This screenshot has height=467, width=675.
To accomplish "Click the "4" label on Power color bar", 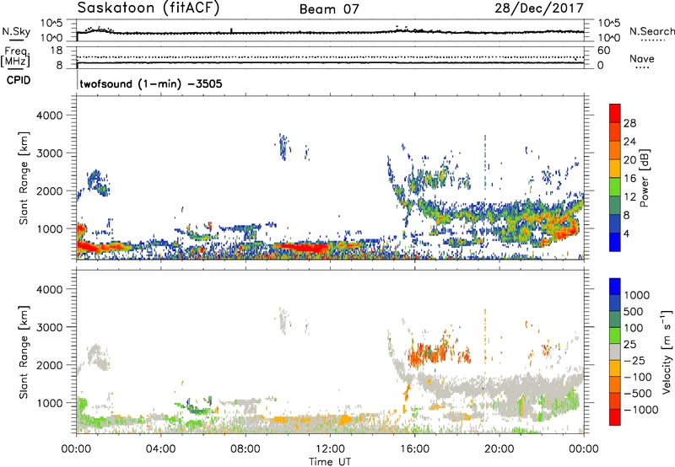I will [x=627, y=233].
